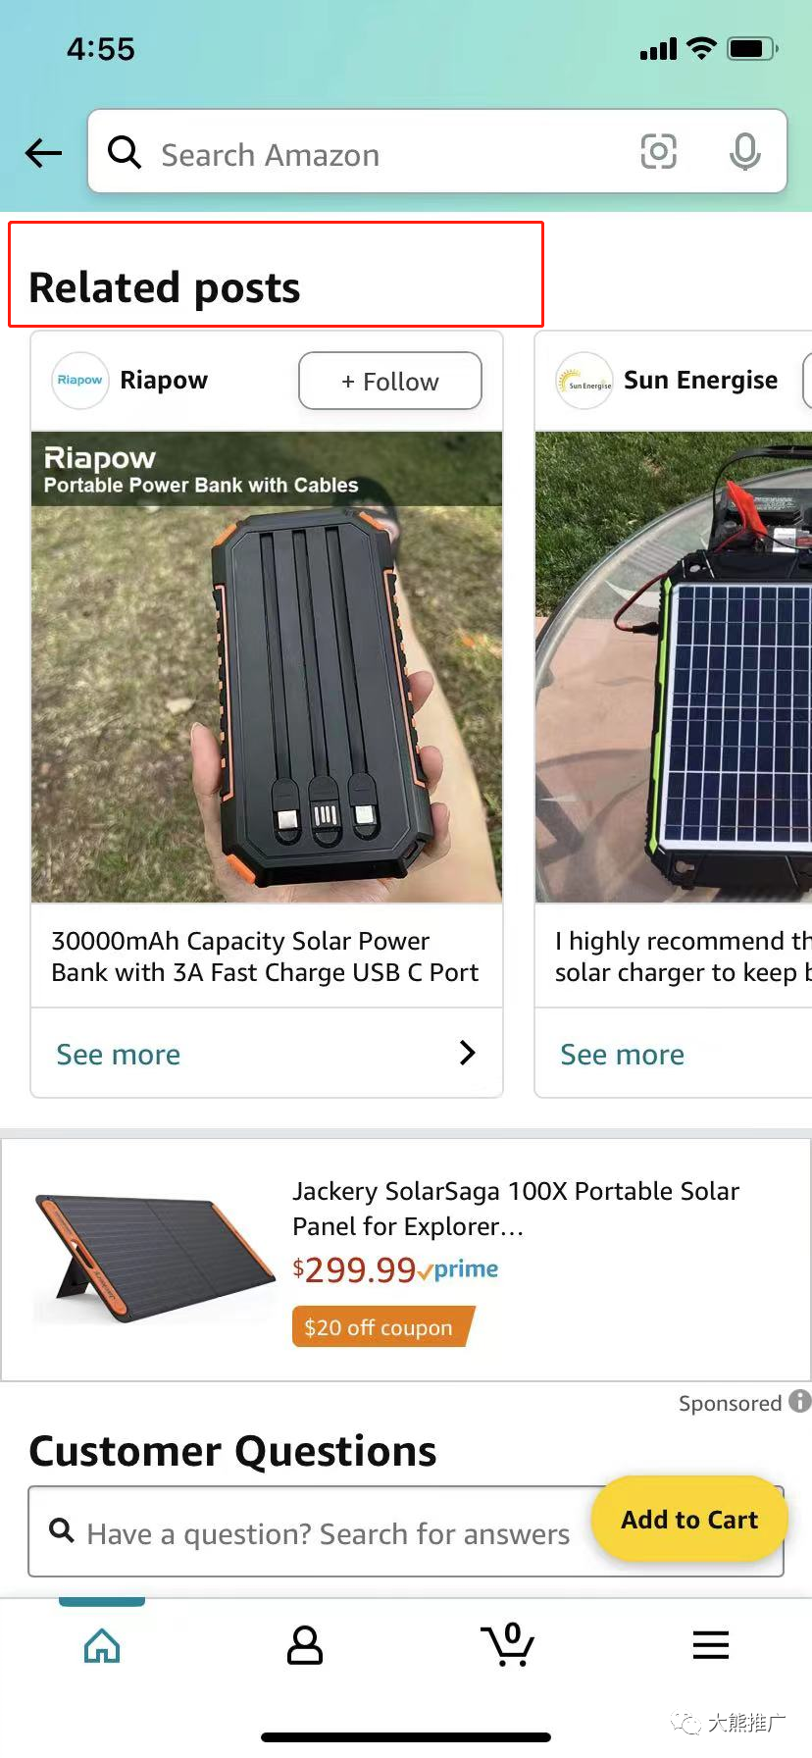Tap the Riapow brand logo avatar
Viewport: 812px width, 1758px height.
pyautogui.click(x=79, y=381)
